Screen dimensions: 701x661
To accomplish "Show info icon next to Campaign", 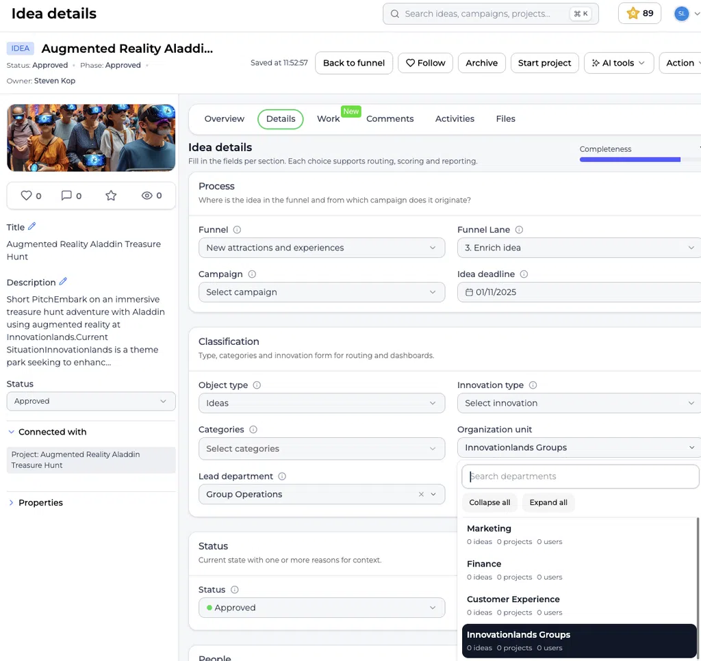I will pyautogui.click(x=252, y=274).
